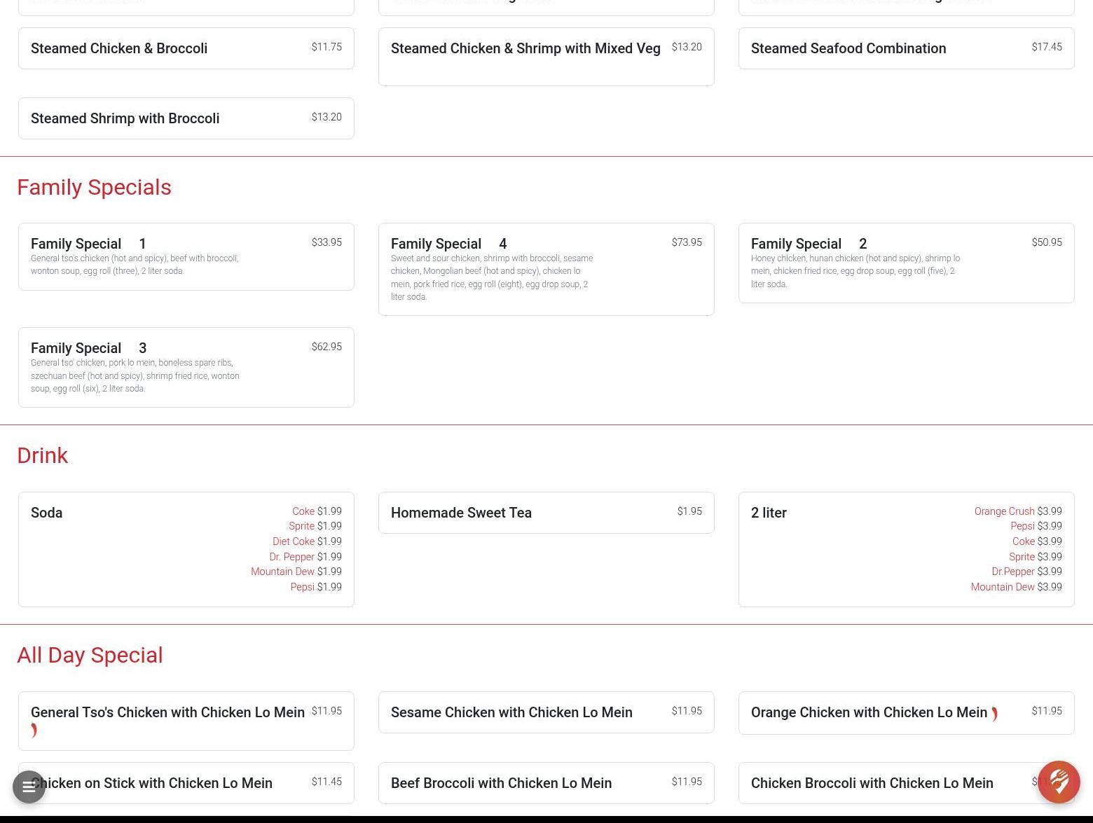The height and width of the screenshot is (823, 1093).
Task: Click Family Special 3 description text
Action: [x=135, y=375]
